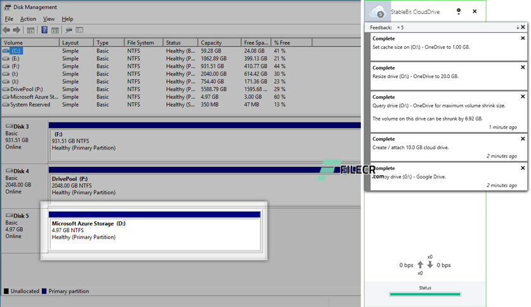Sort by the Layout column header

point(76,42)
